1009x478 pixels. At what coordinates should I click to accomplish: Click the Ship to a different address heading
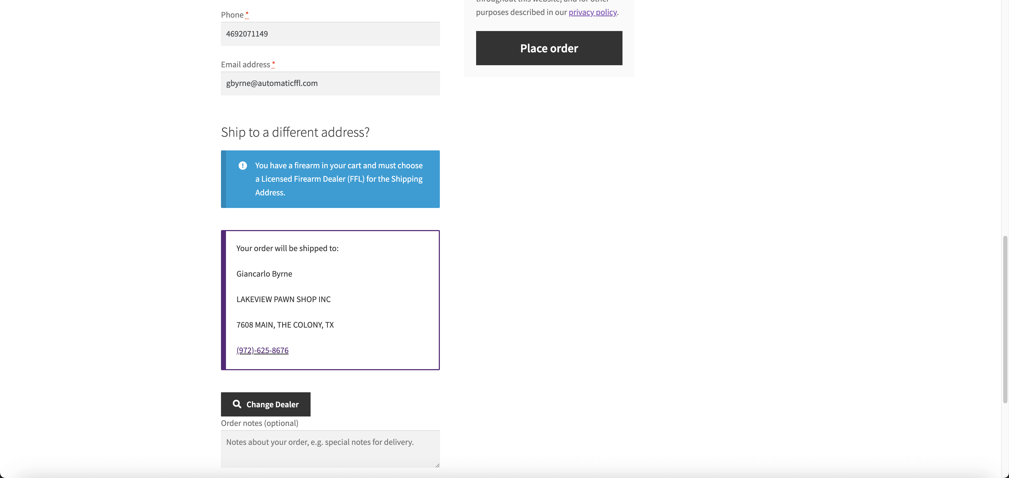(295, 132)
